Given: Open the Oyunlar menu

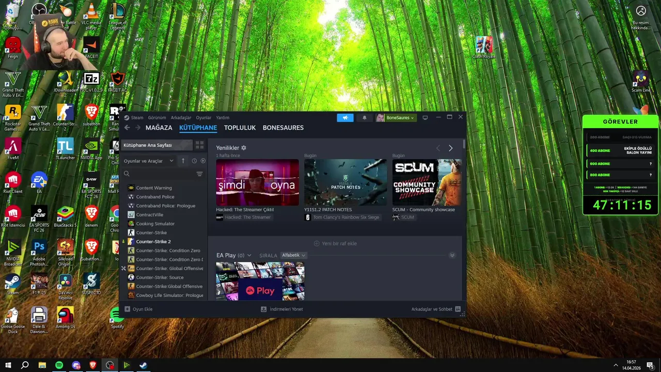Looking at the screenshot, I should click(x=203, y=118).
